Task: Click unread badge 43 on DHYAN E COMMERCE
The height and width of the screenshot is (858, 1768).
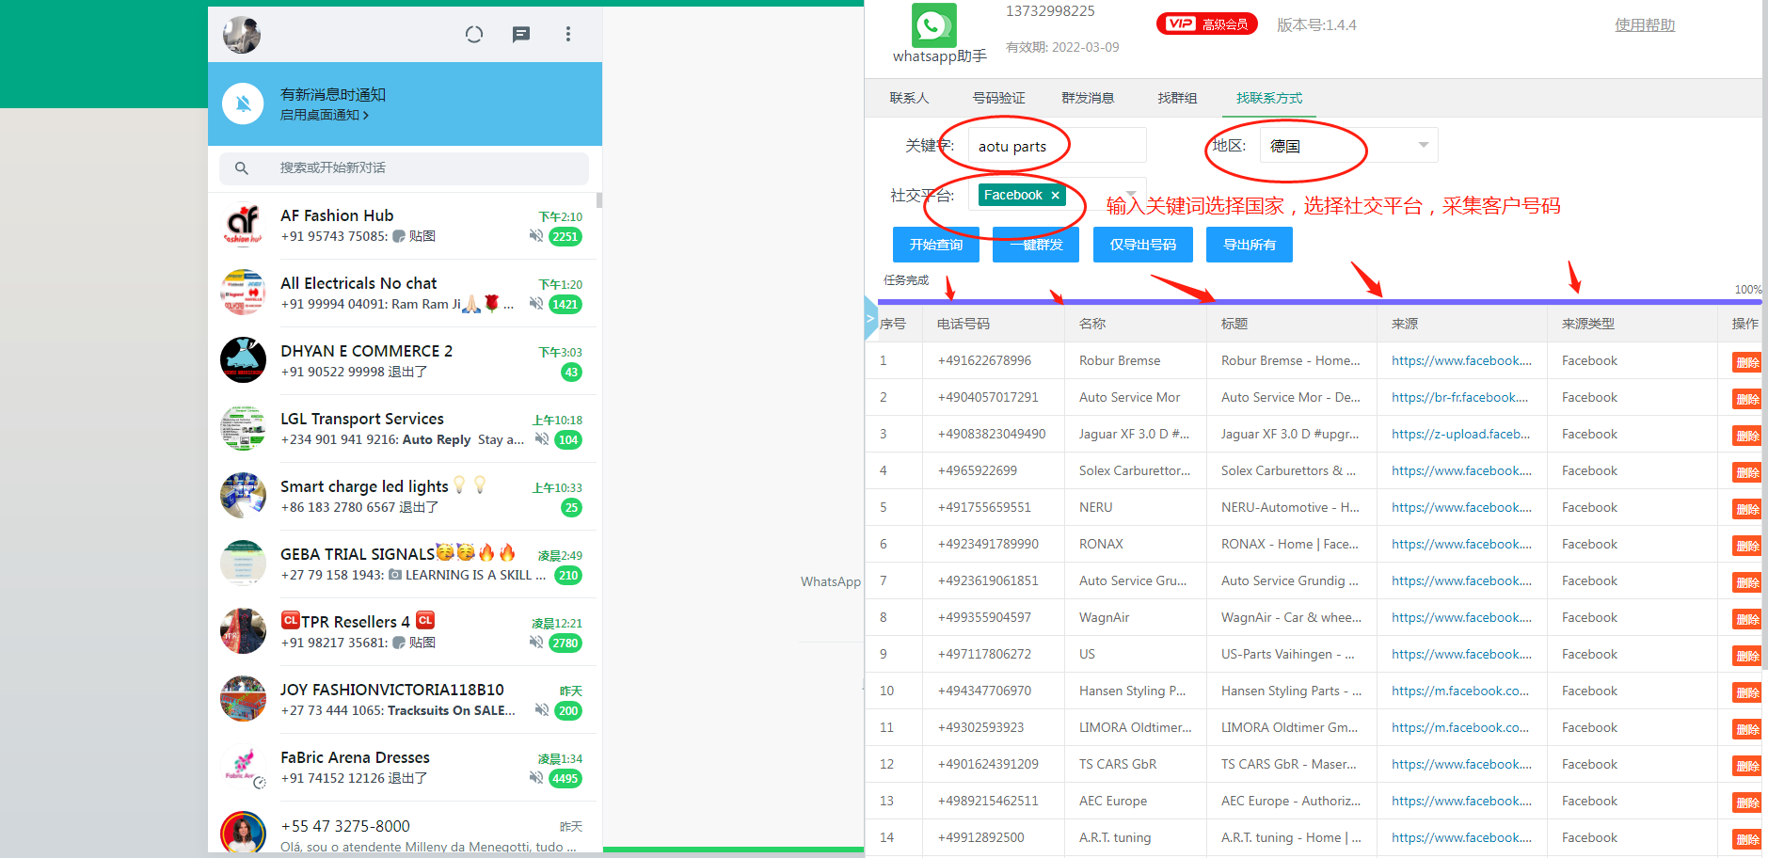Action: tap(571, 373)
